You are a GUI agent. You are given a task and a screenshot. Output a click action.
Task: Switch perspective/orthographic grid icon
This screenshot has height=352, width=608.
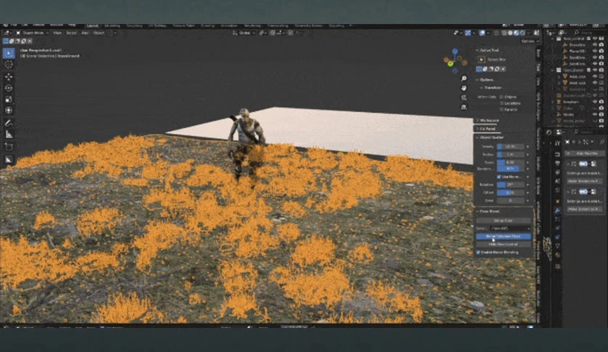point(464,107)
